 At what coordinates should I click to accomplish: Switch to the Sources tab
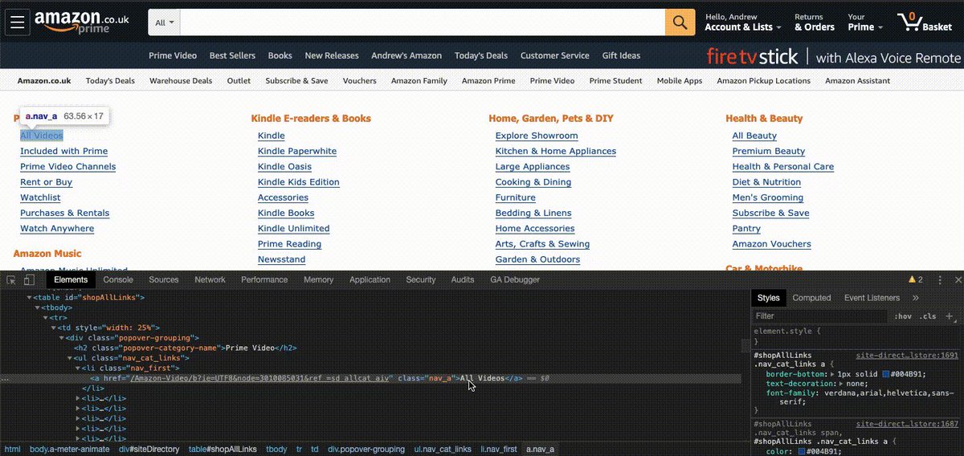[x=164, y=279]
